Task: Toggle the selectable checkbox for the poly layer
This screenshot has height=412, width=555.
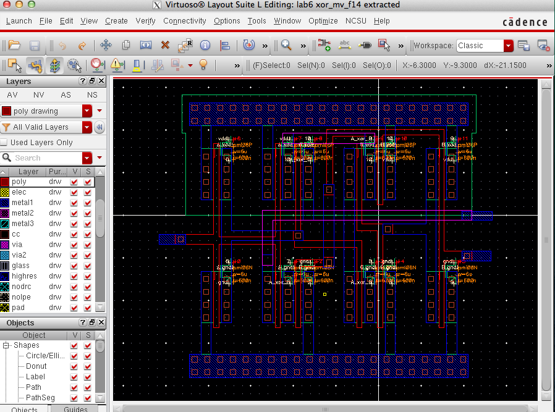Action: 87,182
